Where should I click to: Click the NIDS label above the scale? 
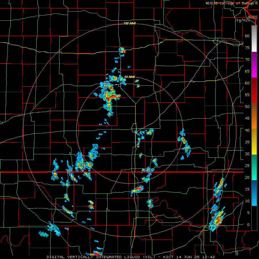[253, 17]
